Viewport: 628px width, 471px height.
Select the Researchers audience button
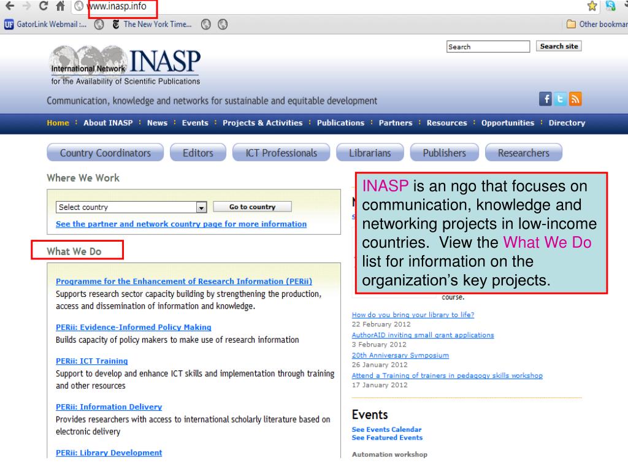click(x=524, y=153)
